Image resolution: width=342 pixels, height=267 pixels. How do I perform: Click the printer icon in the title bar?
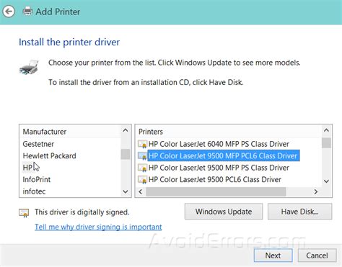27,12
